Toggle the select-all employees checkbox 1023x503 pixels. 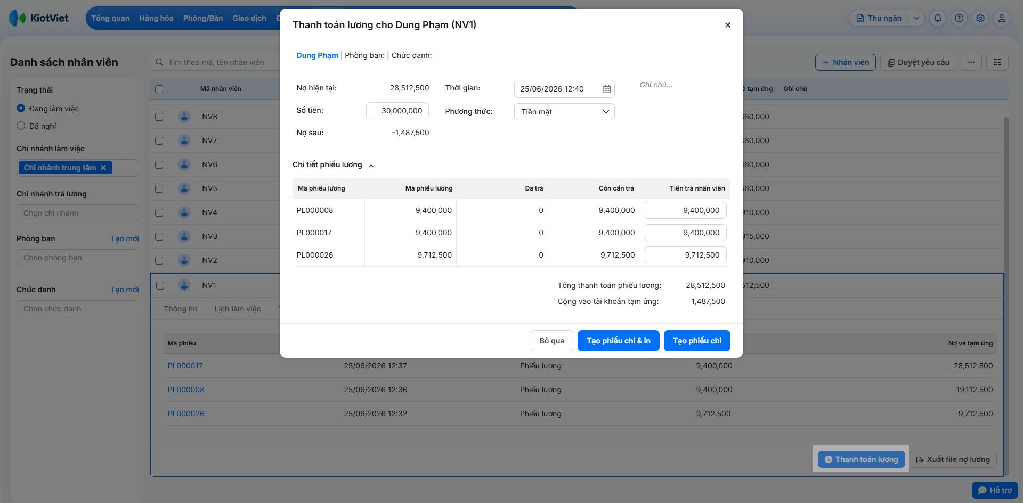coord(159,89)
